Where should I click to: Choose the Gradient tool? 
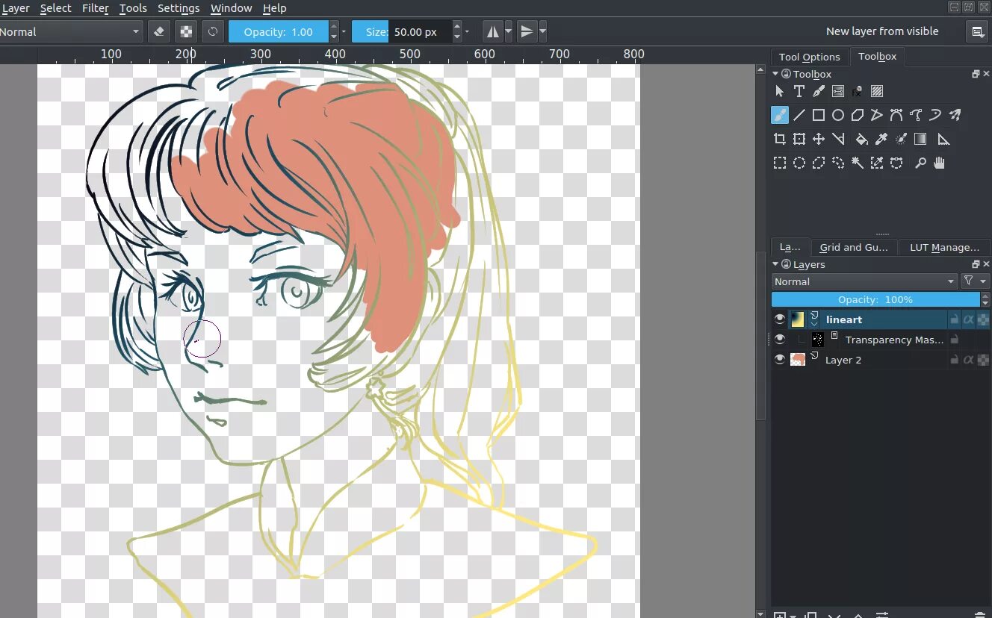coord(920,139)
